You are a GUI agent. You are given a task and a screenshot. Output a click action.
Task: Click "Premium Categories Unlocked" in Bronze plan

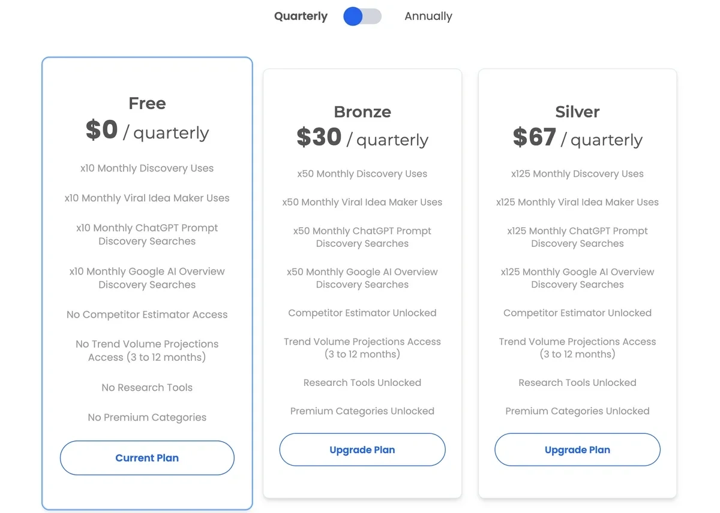[362, 411]
